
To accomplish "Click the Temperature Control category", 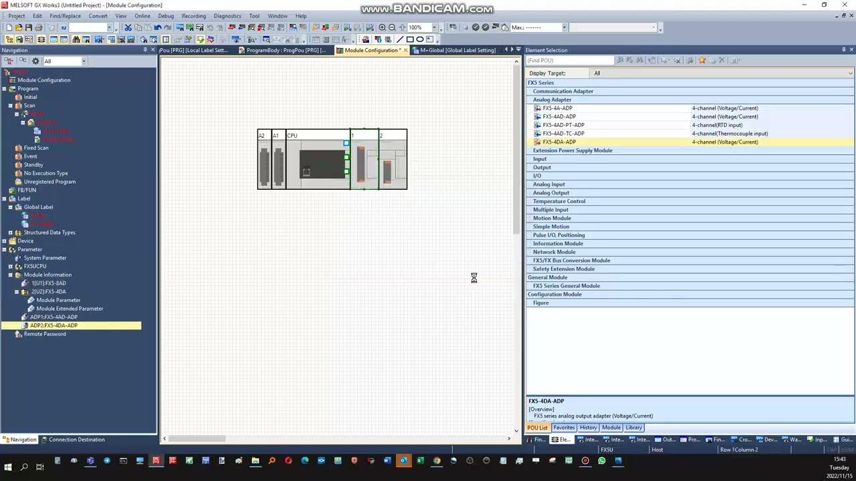I will (559, 201).
